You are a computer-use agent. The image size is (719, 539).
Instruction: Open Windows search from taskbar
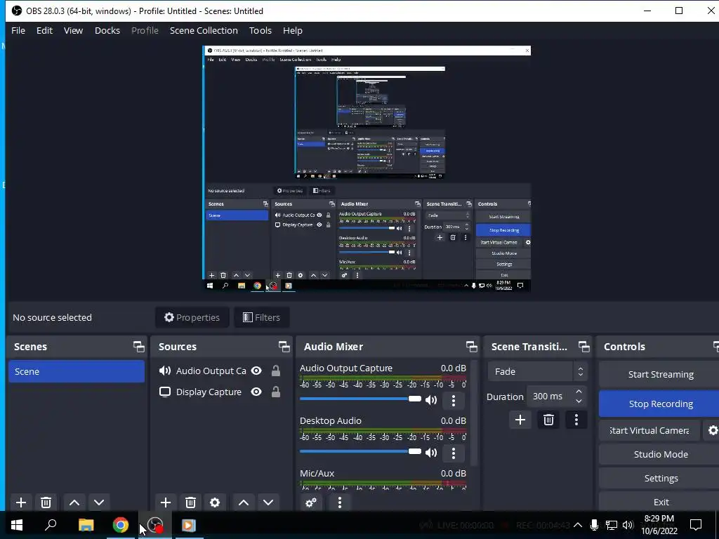coord(51,525)
